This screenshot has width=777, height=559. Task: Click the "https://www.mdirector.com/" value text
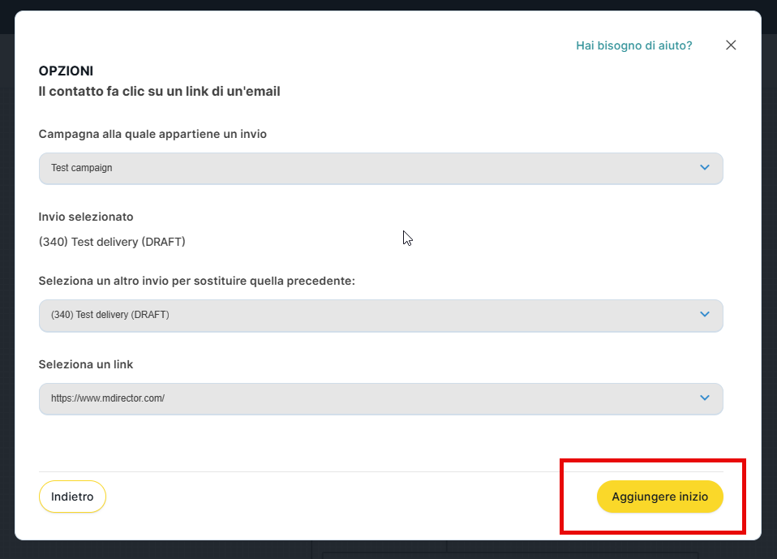tap(108, 398)
